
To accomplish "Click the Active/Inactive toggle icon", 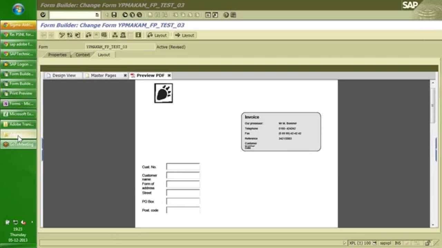I will [69, 35].
